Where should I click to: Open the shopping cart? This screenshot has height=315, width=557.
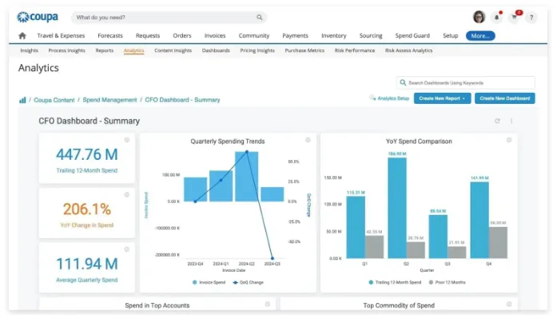(515, 17)
